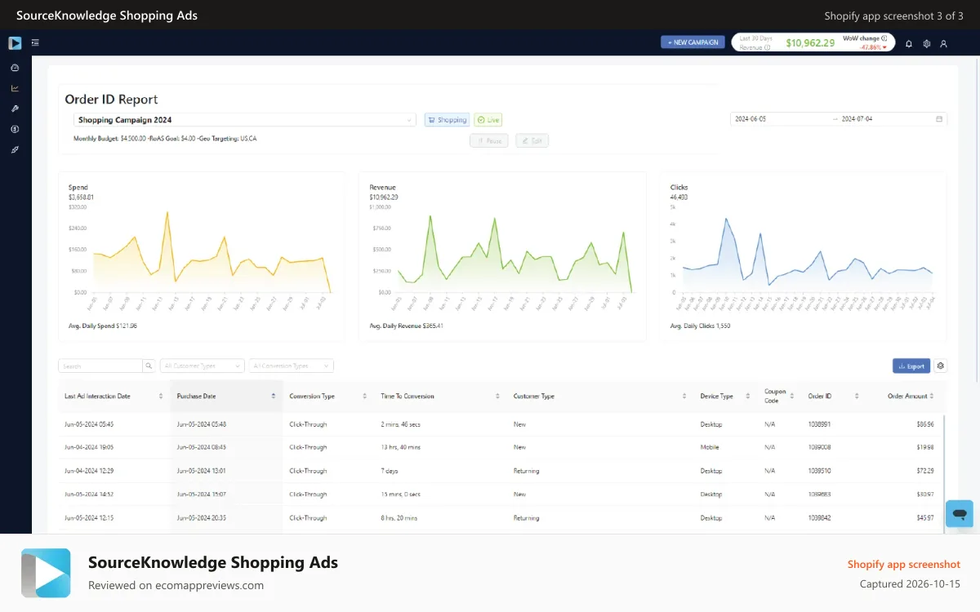The image size is (980, 612).
Task: Sort by Order Amount column arrows
Action: pos(932,397)
